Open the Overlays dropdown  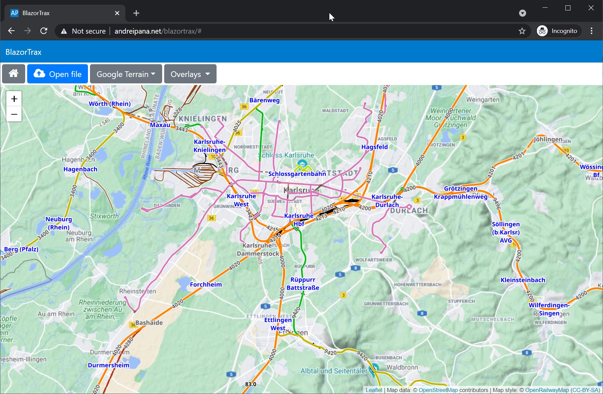tap(190, 74)
